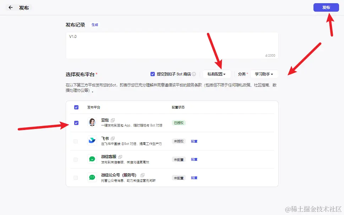This screenshot has height=215, width=344.
Task: Toggle 提交到扣子 Bot 商店 checkbox
Action: 153,74
